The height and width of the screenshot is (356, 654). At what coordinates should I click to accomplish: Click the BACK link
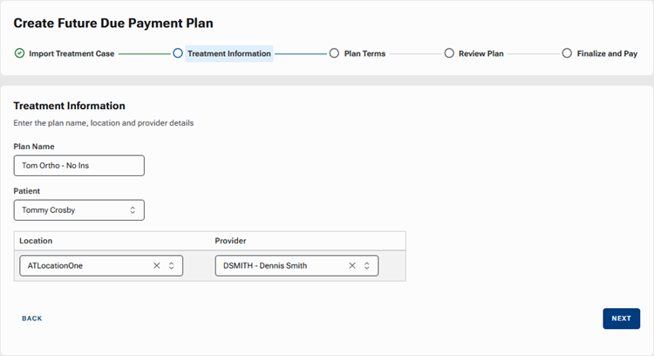(32, 318)
